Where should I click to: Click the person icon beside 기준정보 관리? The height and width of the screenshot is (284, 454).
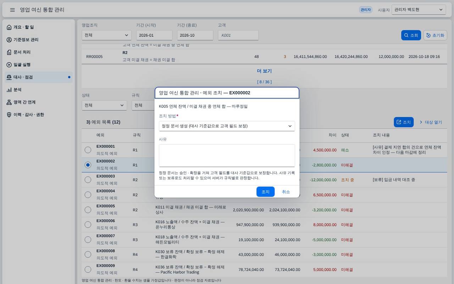tap(9, 39)
